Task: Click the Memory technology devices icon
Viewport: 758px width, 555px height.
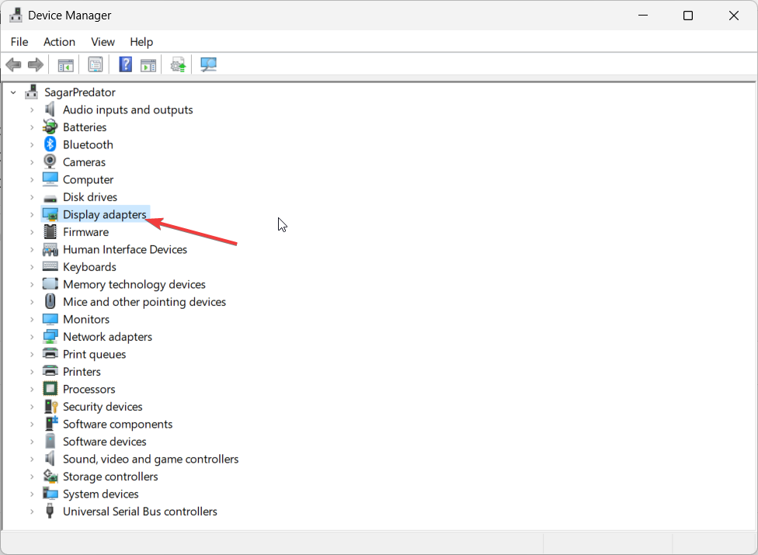Action: [x=50, y=284]
